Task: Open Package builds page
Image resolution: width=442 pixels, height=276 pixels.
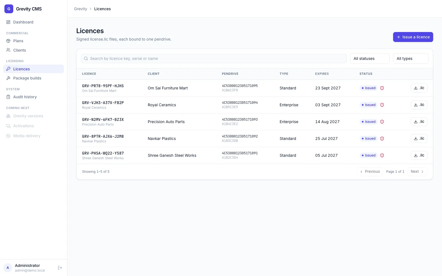Action: pos(33,78)
